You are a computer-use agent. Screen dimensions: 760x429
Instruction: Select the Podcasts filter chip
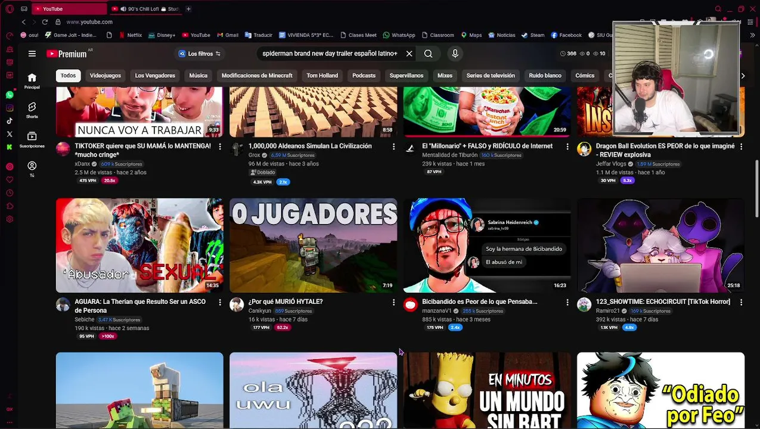point(364,76)
